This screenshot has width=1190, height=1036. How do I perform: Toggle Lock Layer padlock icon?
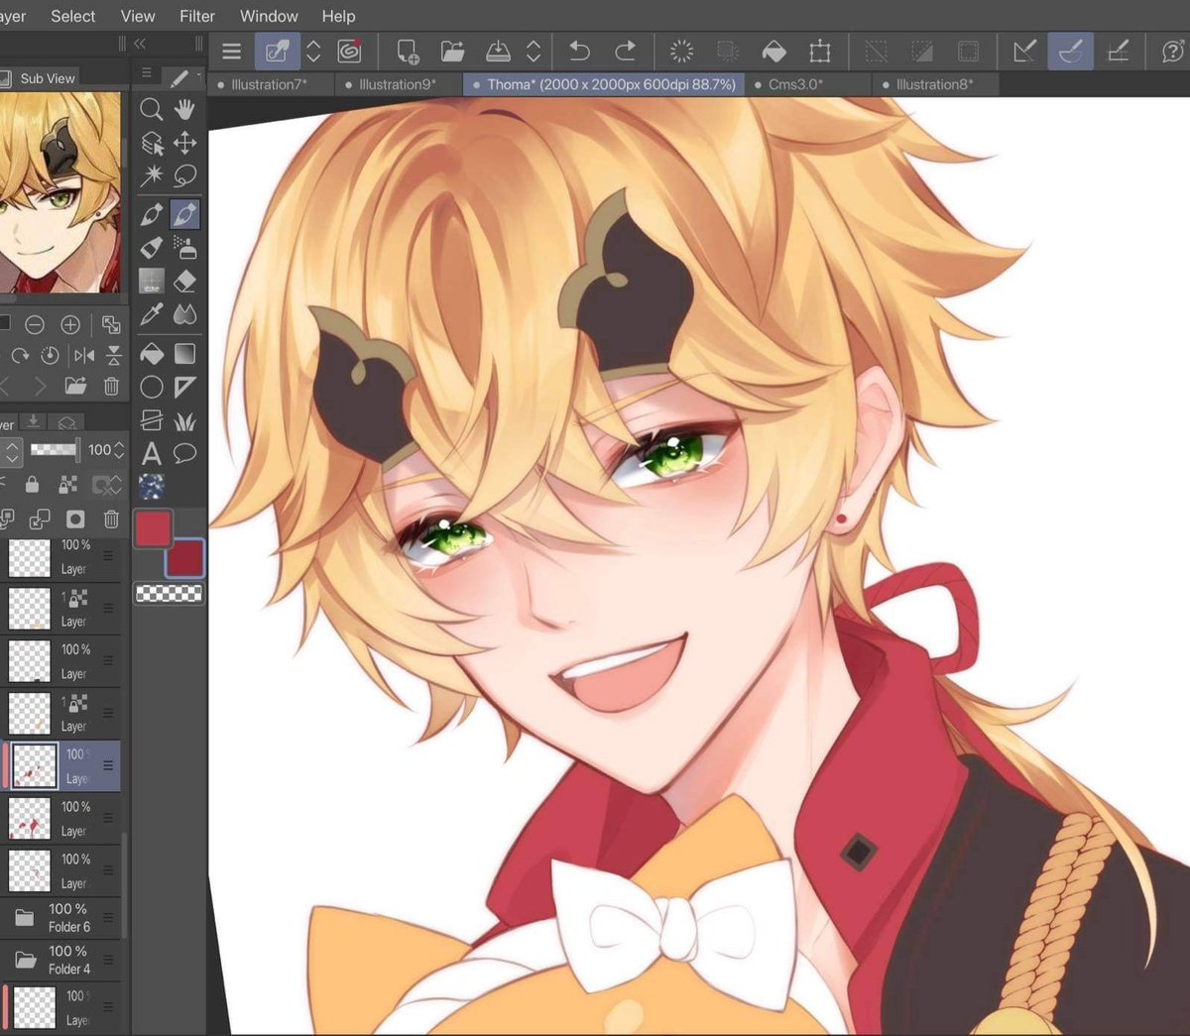tap(32, 484)
